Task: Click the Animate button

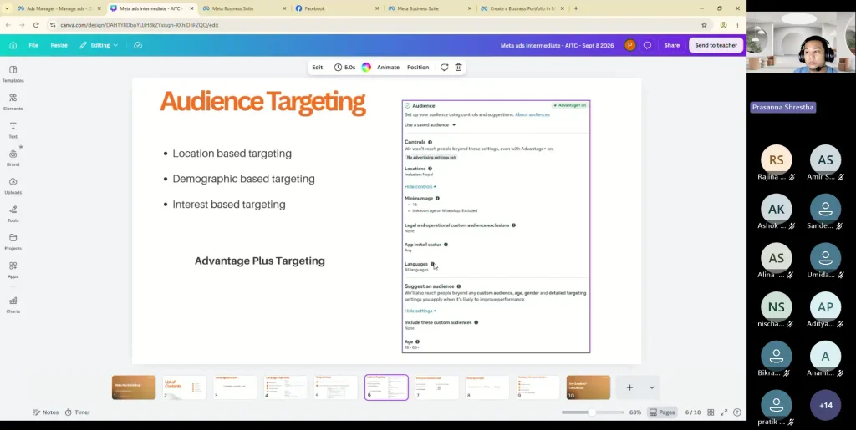Action: coord(388,67)
